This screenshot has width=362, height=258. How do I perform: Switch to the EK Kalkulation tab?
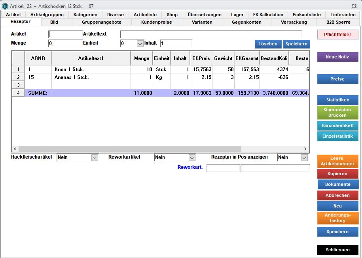[x=268, y=15]
